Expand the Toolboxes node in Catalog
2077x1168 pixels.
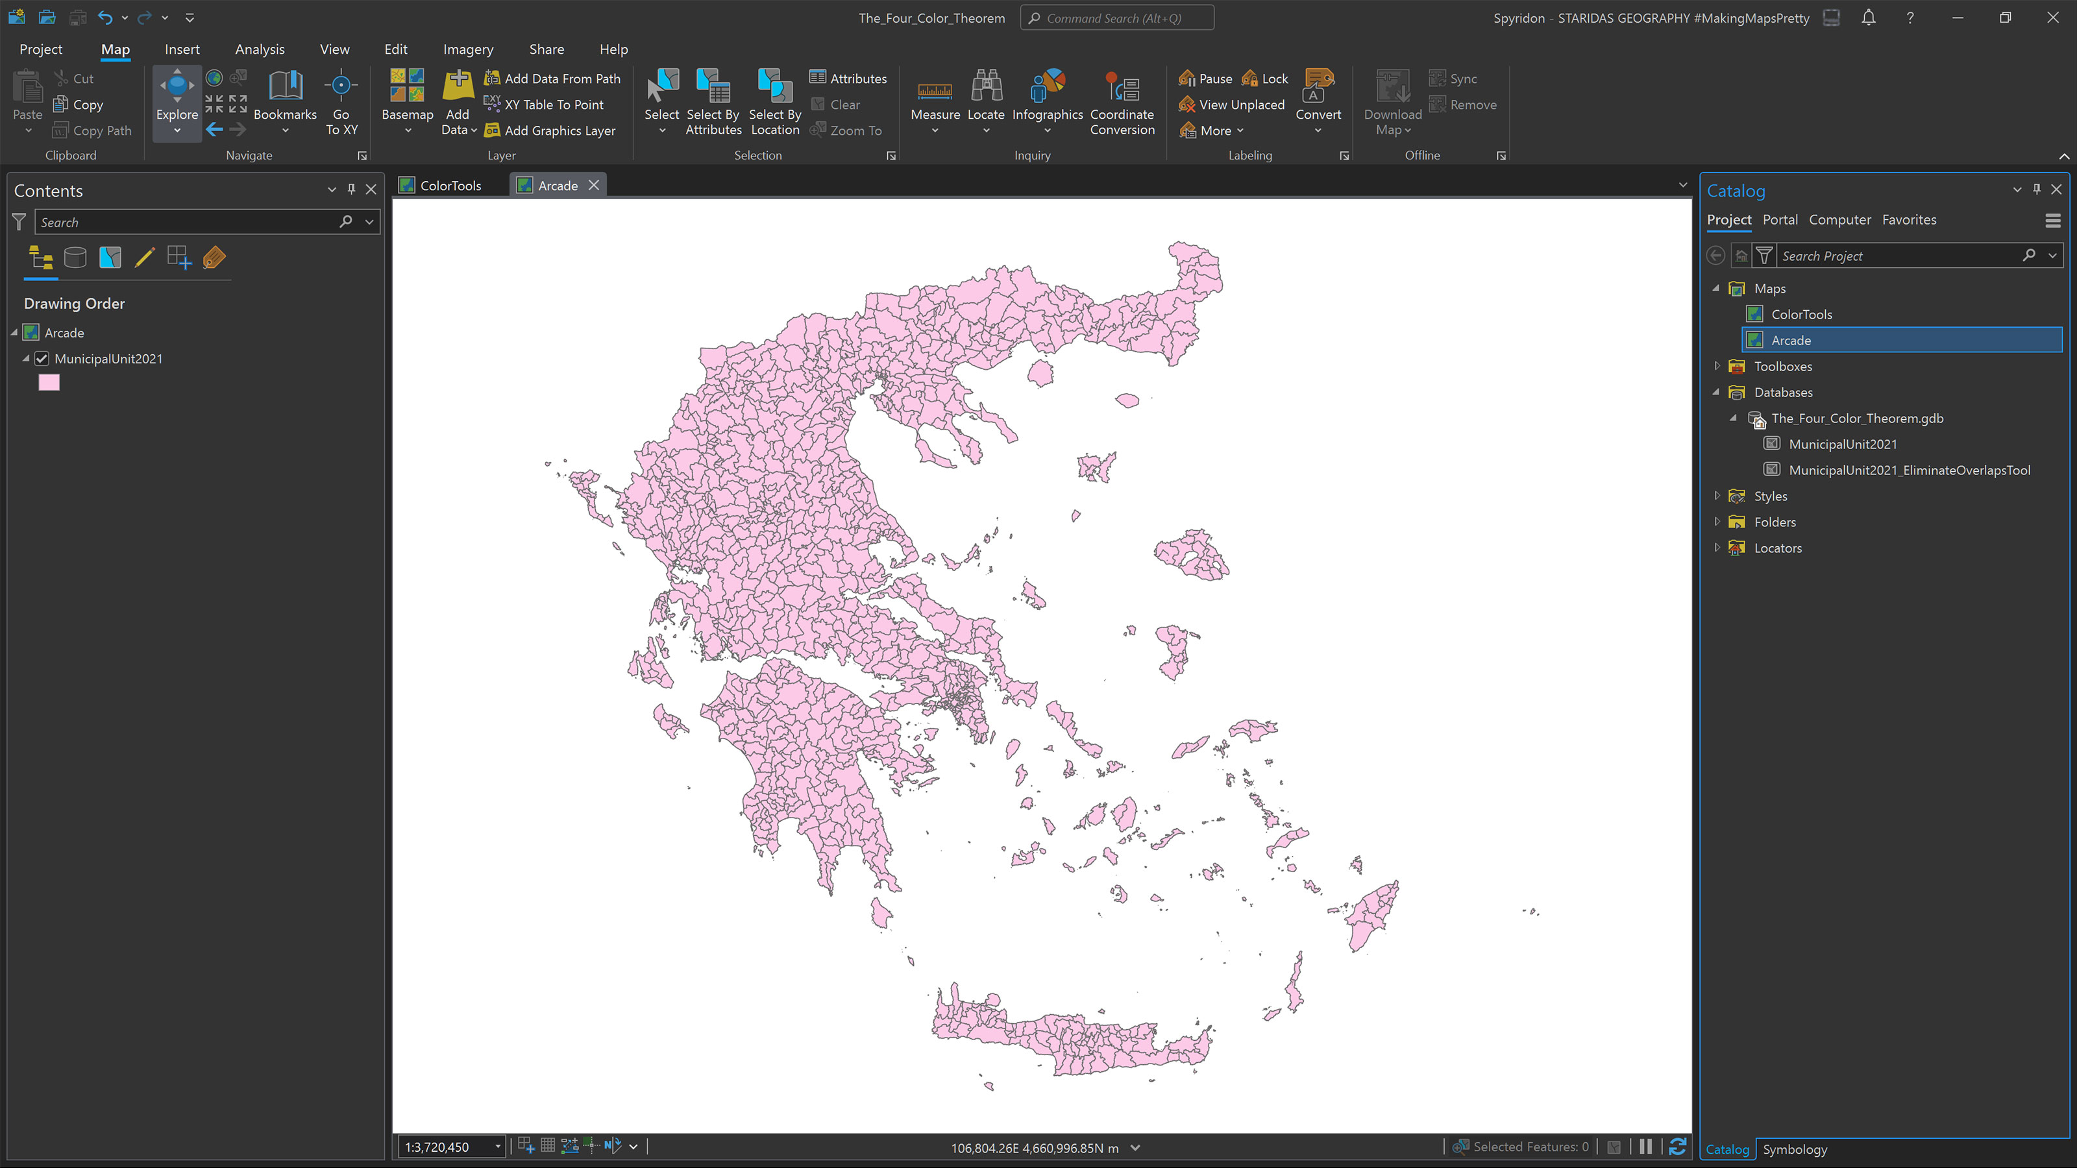(x=1717, y=366)
